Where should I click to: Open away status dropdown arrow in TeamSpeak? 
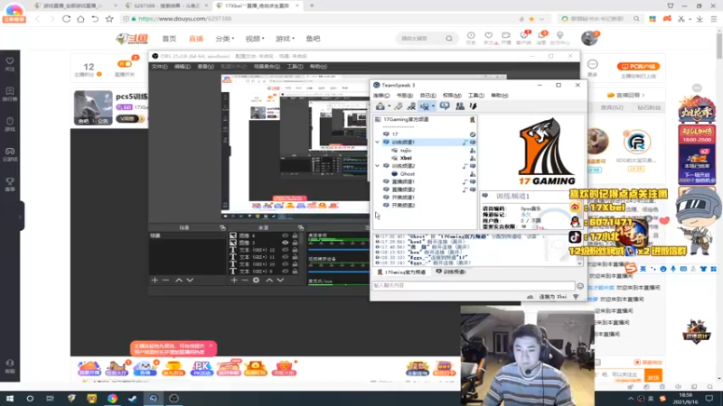point(433,106)
